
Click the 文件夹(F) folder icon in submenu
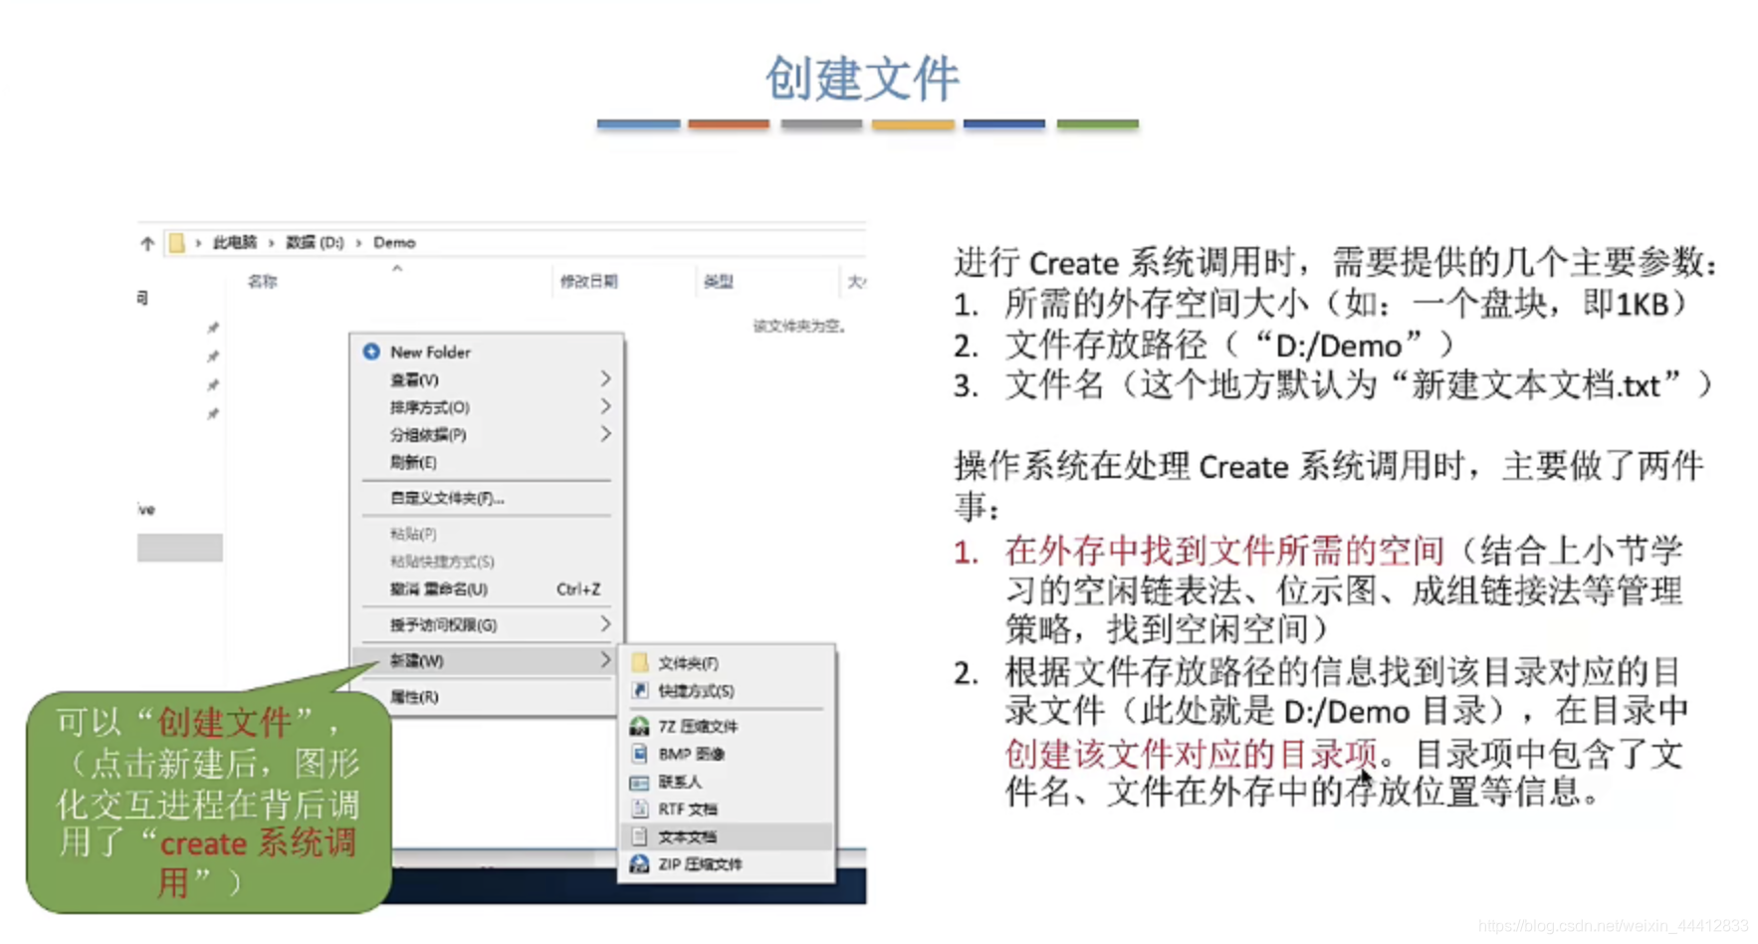pyautogui.click(x=640, y=662)
